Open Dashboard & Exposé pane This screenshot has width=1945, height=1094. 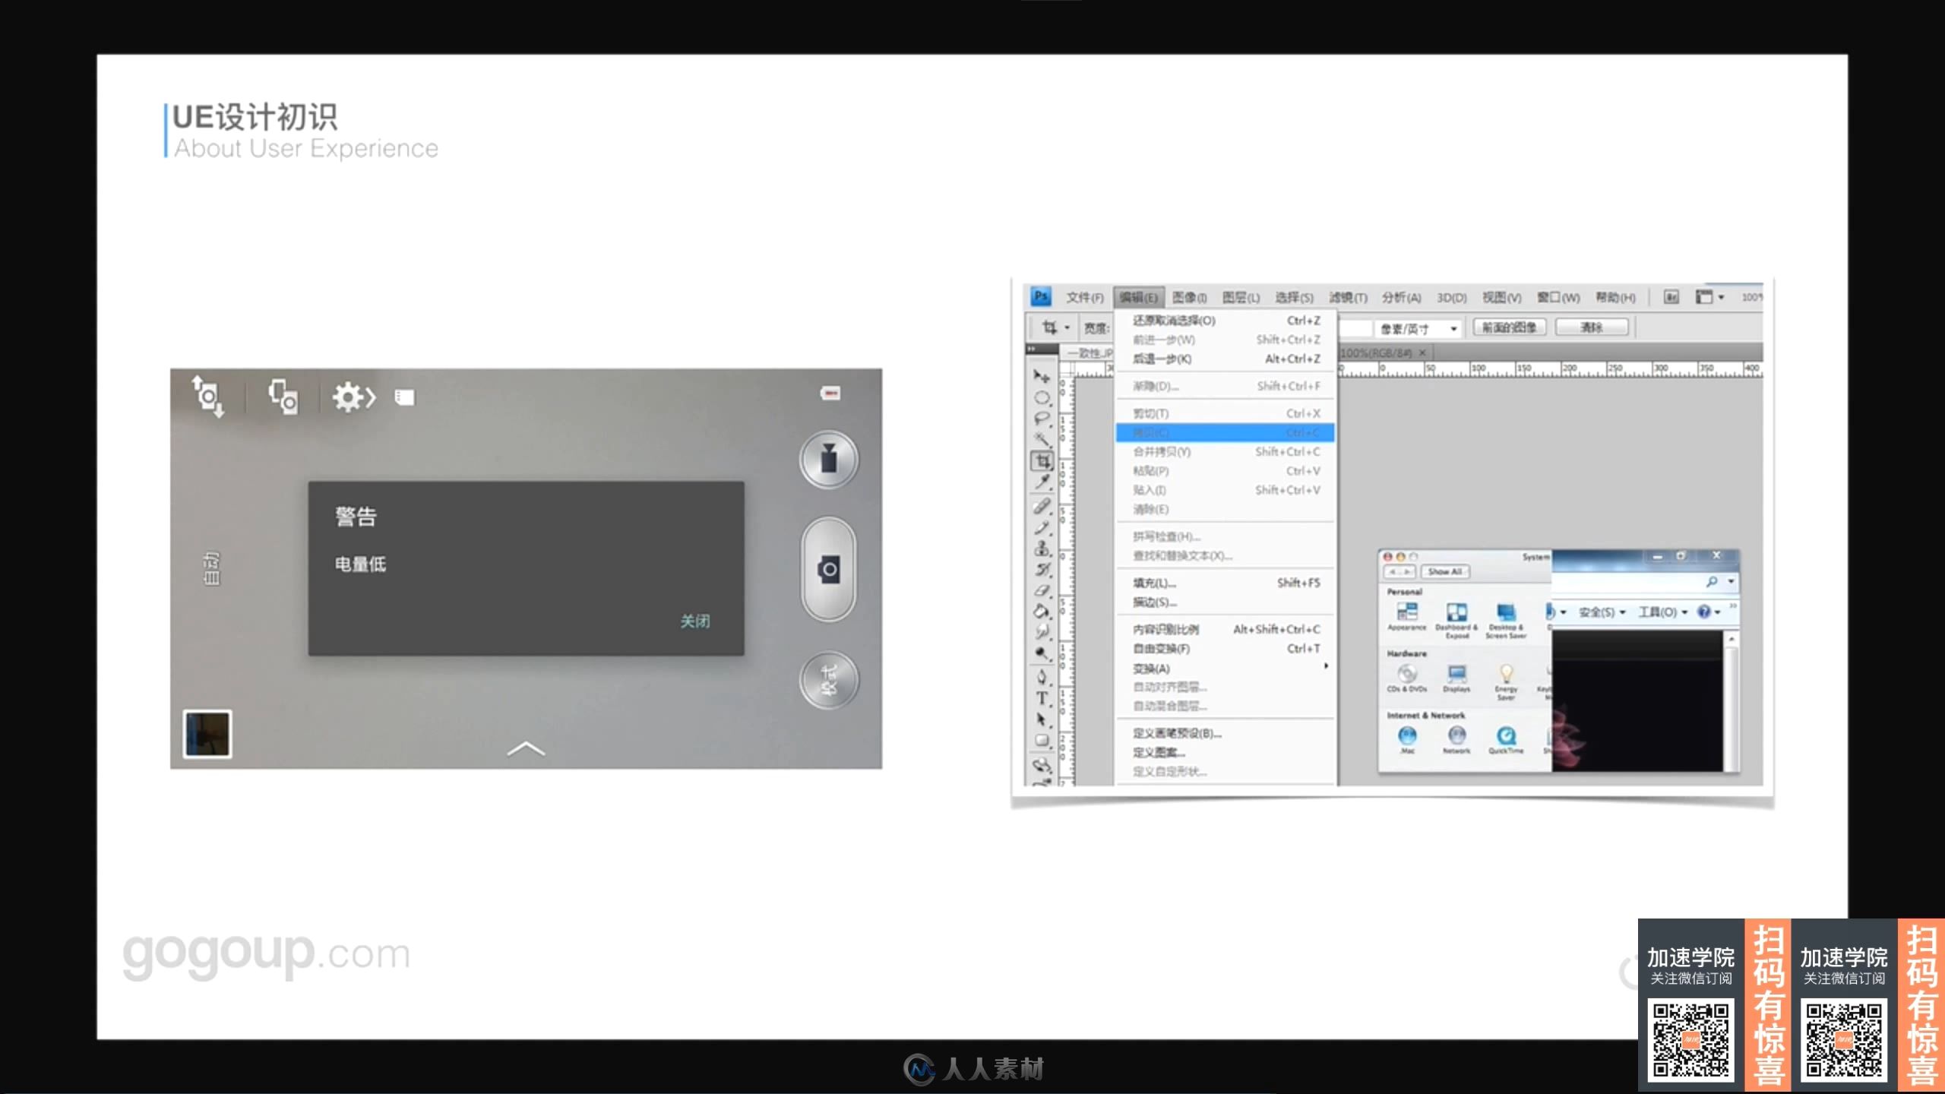point(1456,620)
